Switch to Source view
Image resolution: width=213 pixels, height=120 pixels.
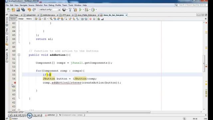coord(13,19)
